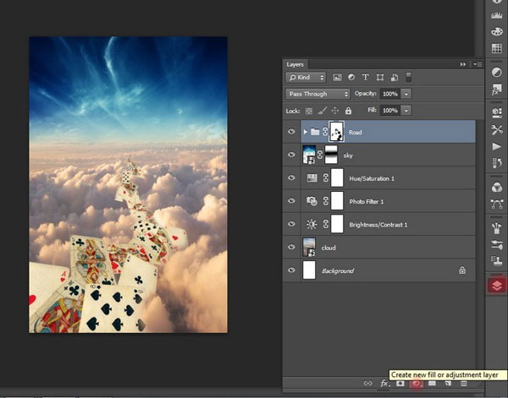Select the Hue/Saturation 1 mask thumbnail
This screenshot has width=508, height=398.
[337, 177]
